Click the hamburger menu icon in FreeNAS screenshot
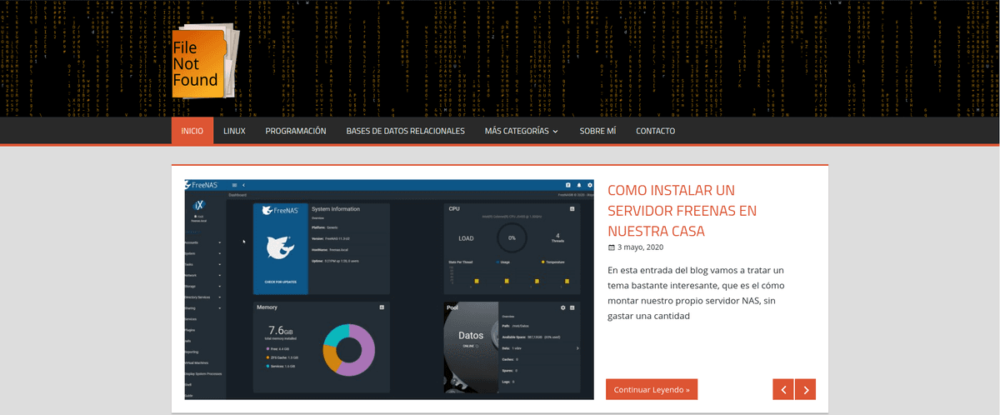The image size is (1000, 415). [235, 184]
